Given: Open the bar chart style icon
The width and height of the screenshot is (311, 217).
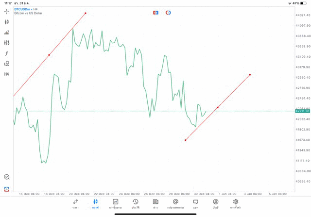Looking at the screenshot, I should click(7, 33).
